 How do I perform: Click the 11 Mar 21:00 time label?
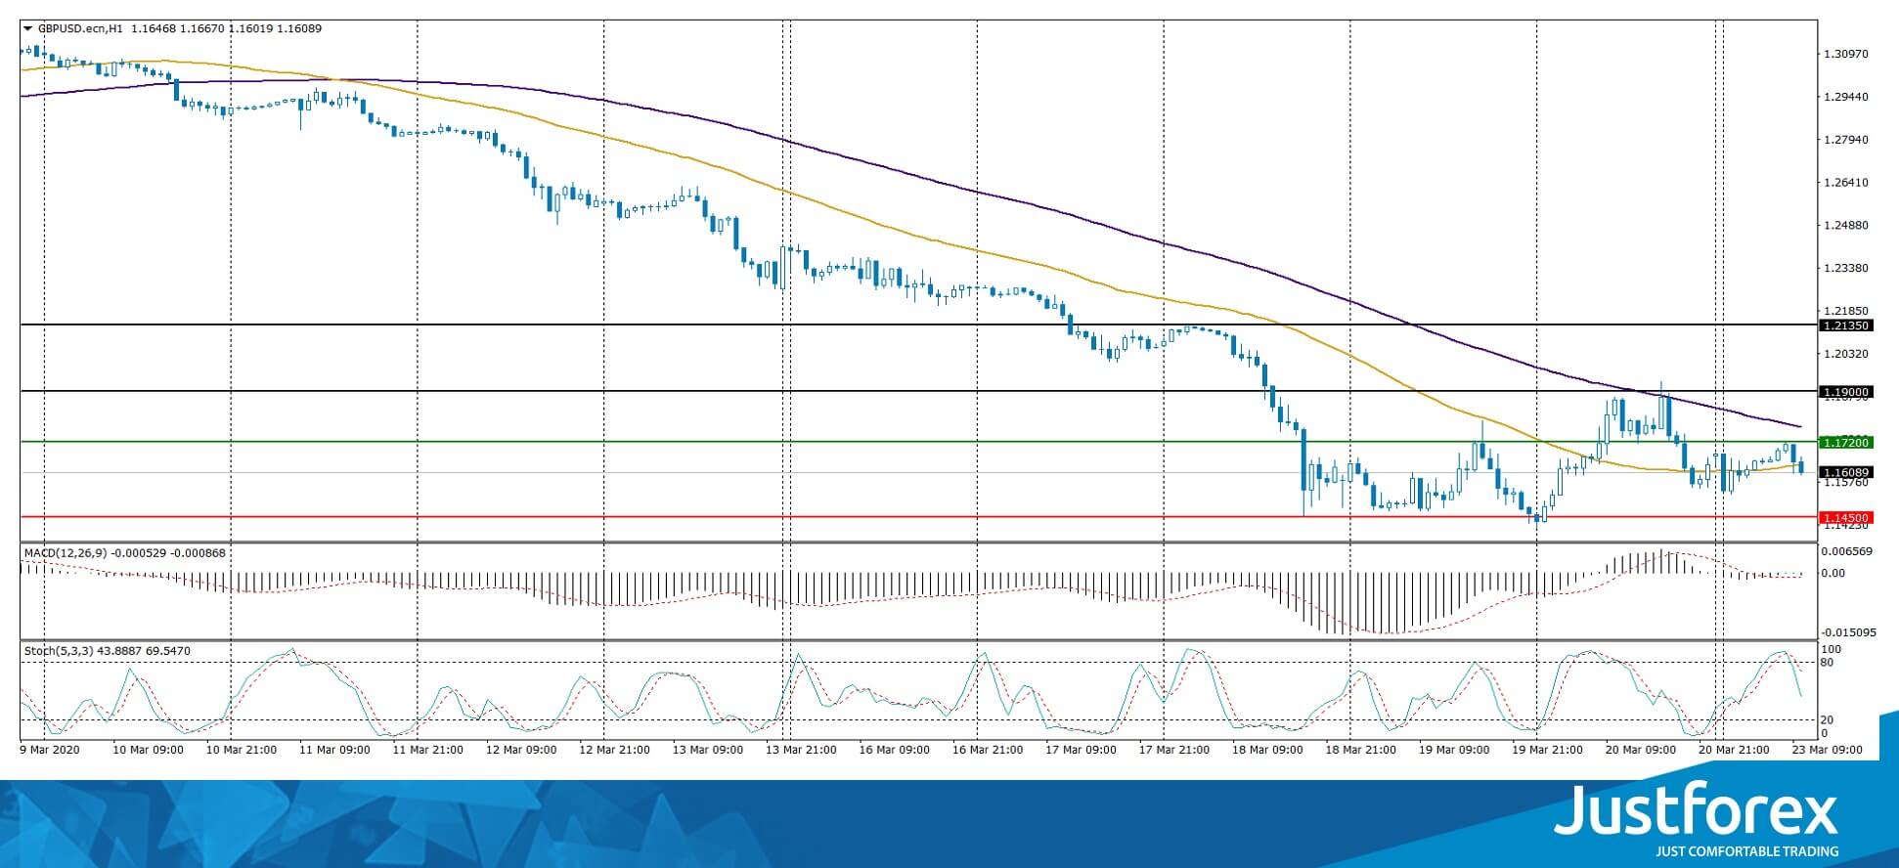428,750
